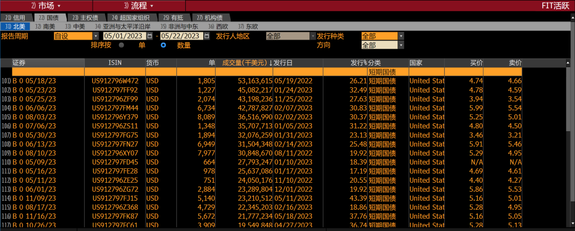Click the 分类 filter field 短期国债
The width and height of the screenshot is (575, 231).
(388, 72)
